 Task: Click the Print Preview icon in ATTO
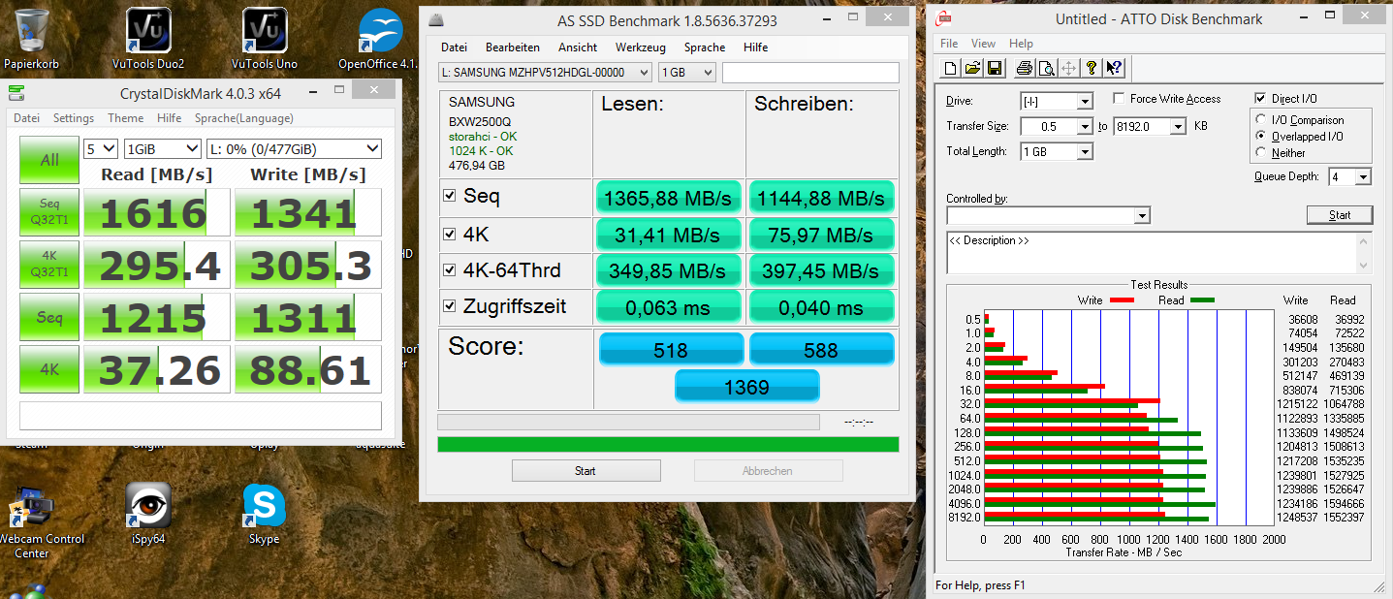pos(1046,68)
